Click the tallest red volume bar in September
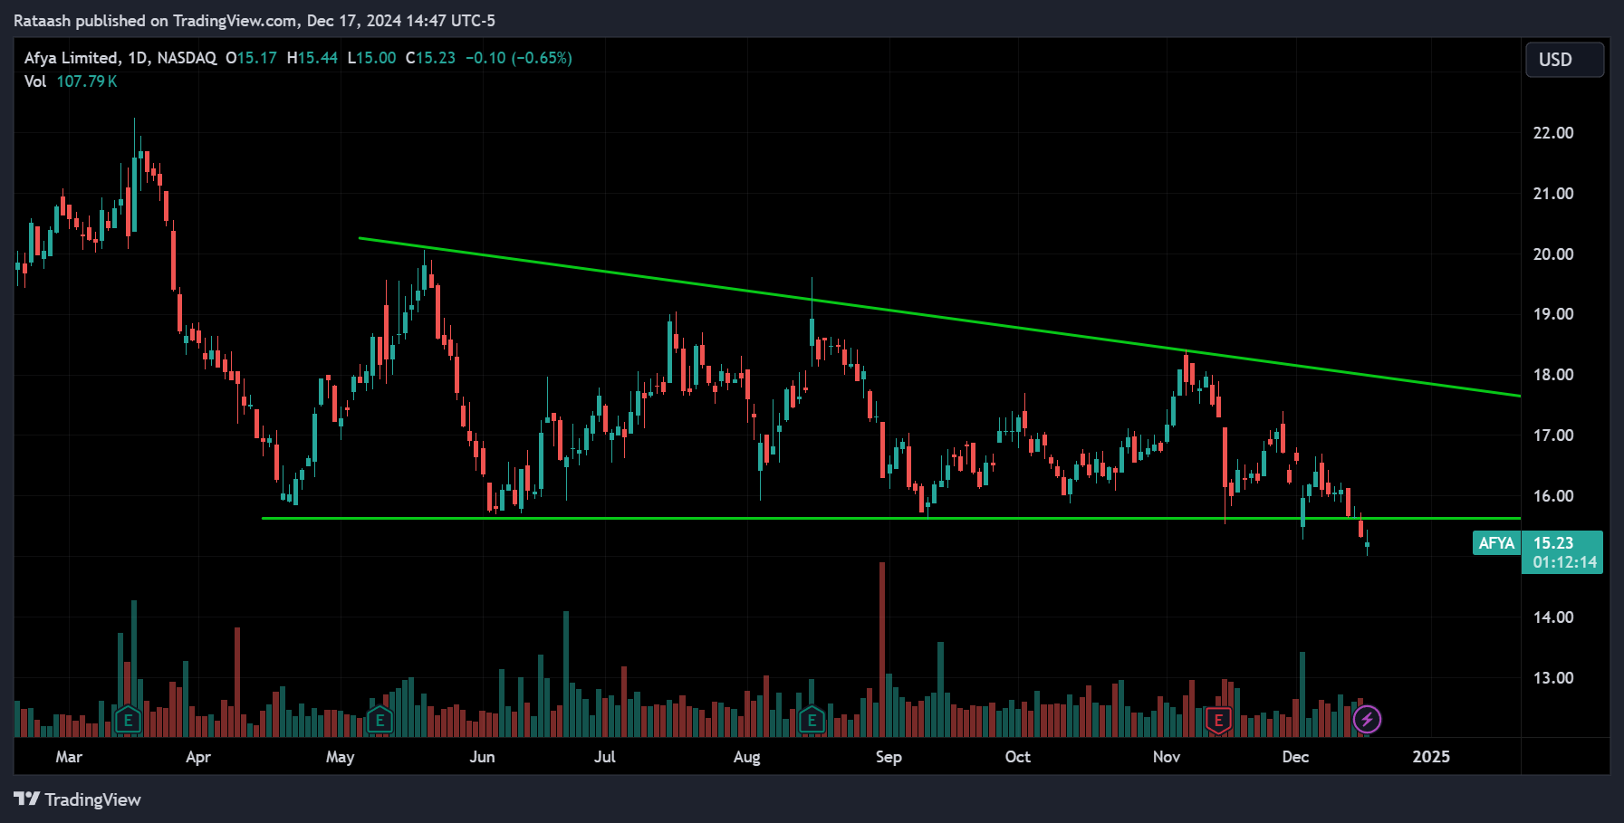 click(x=882, y=649)
